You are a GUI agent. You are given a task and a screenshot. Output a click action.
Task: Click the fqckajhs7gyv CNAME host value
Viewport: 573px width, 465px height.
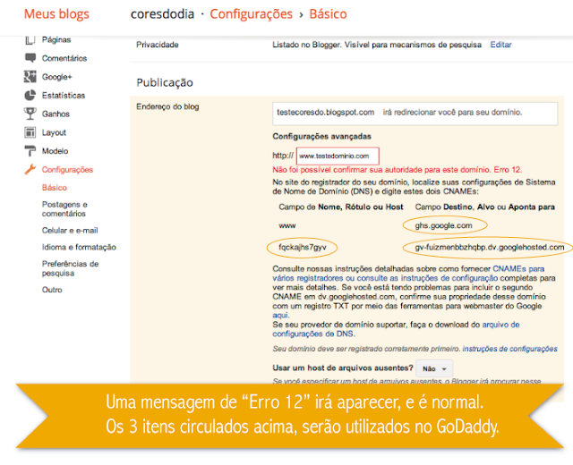coord(303,247)
